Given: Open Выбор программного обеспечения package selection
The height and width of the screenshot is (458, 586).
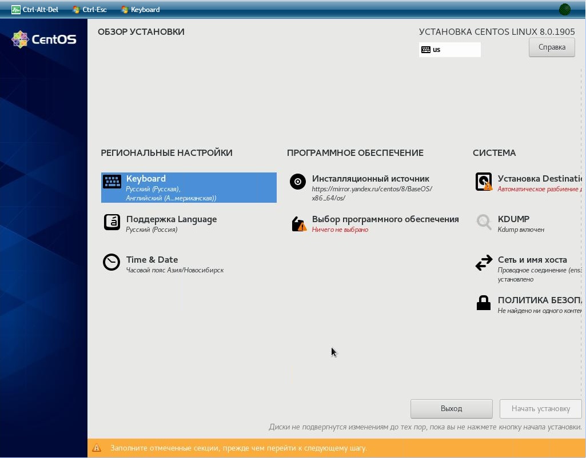Looking at the screenshot, I should (x=374, y=223).
